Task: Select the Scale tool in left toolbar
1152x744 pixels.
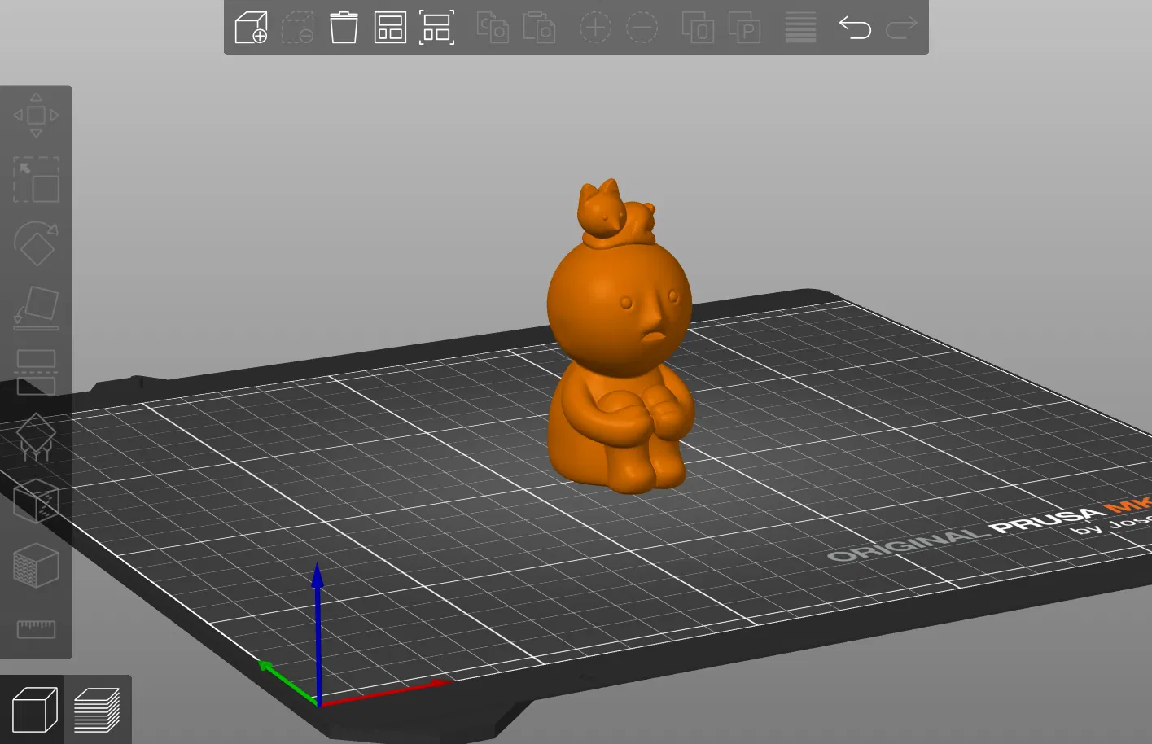Action: 36,180
